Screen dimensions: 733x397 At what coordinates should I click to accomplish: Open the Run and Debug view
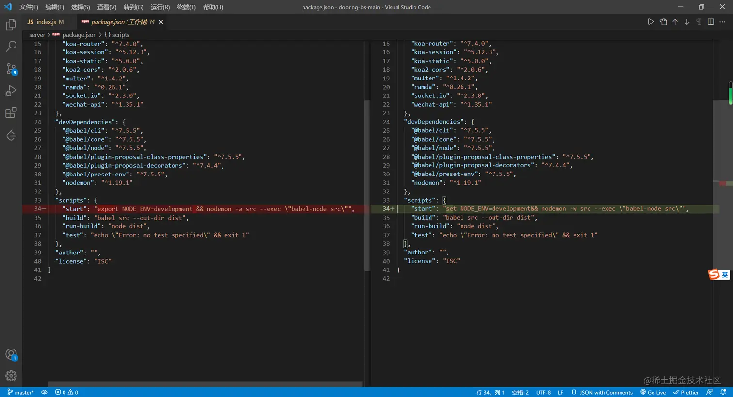tap(11, 91)
